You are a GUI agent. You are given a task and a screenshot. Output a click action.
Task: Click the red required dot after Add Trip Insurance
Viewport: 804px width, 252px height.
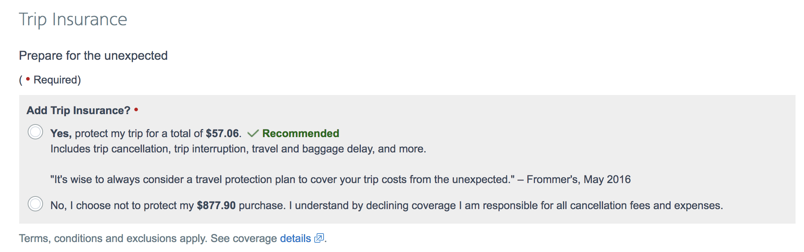[136, 110]
